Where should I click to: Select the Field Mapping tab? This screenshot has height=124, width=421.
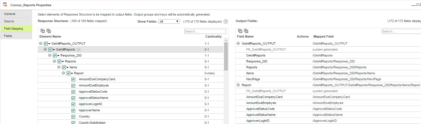click(x=16, y=29)
